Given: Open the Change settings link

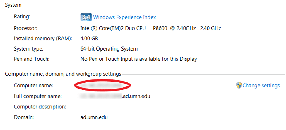Looking at the screenshot, I should click(261, 86).
